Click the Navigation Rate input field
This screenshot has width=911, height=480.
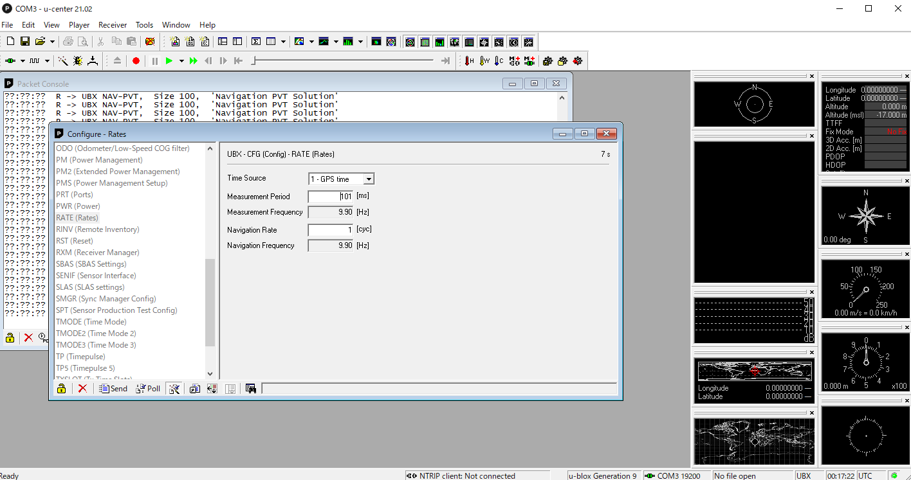click(x=331, y=230)
